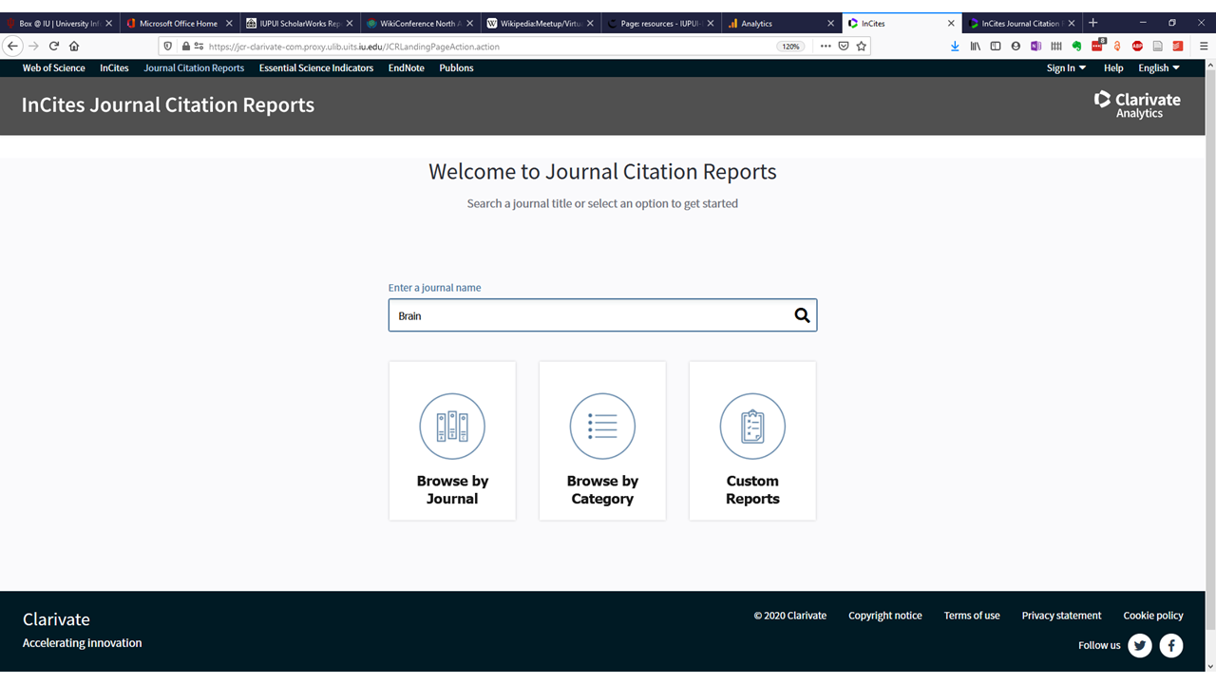Screen dimensions: 1216x684
Task: Click the site padlock security icon
Action: (184, 46)
